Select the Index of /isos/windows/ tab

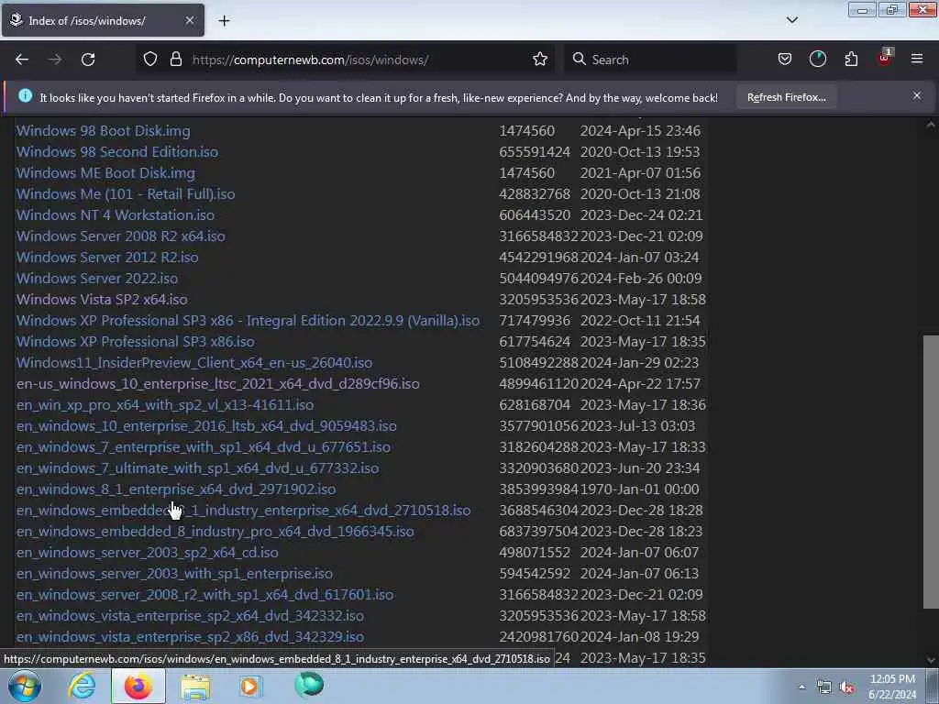click(103, 20)
